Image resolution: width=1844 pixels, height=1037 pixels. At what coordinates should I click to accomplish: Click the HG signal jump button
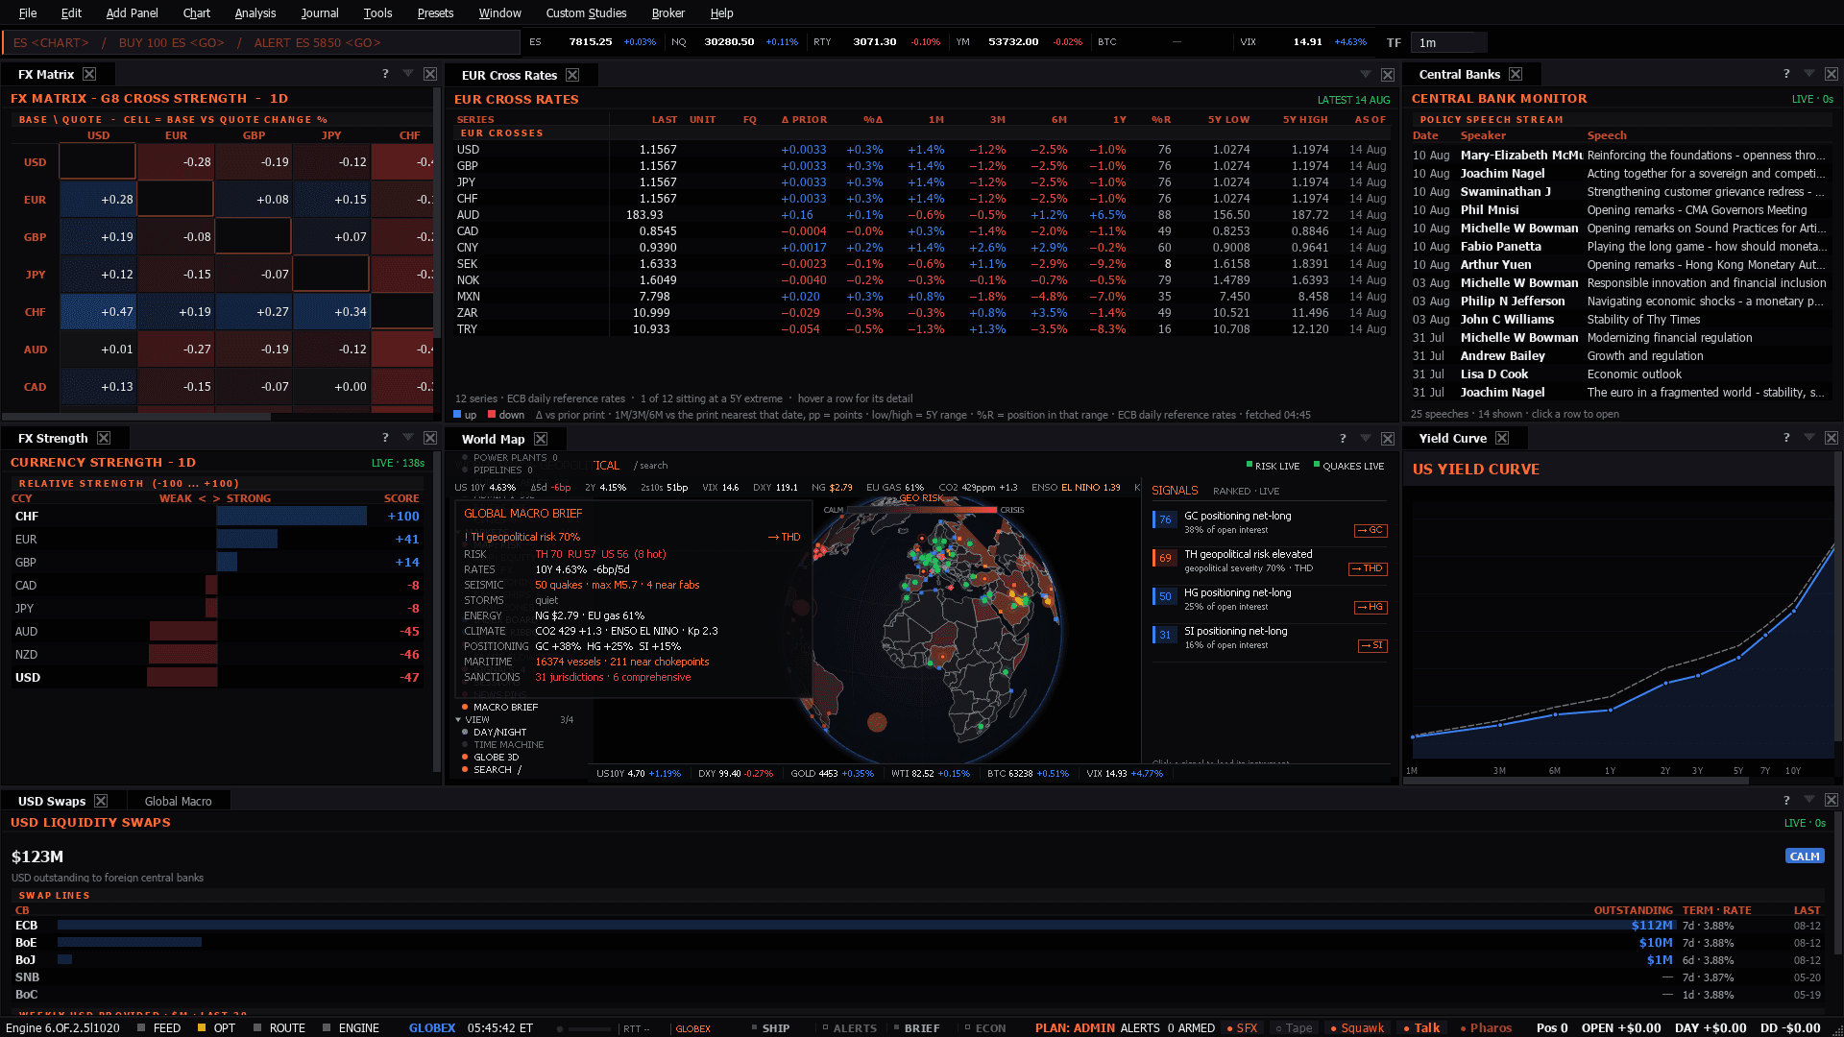point(1371,607)
